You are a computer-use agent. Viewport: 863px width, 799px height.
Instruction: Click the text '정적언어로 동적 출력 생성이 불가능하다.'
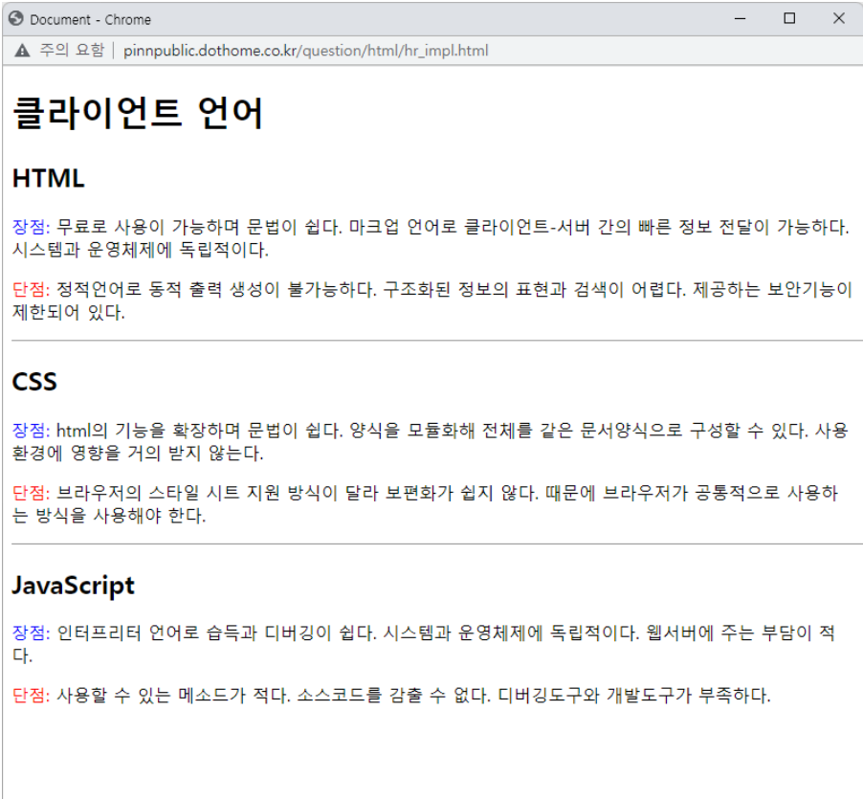click(217, 289)
